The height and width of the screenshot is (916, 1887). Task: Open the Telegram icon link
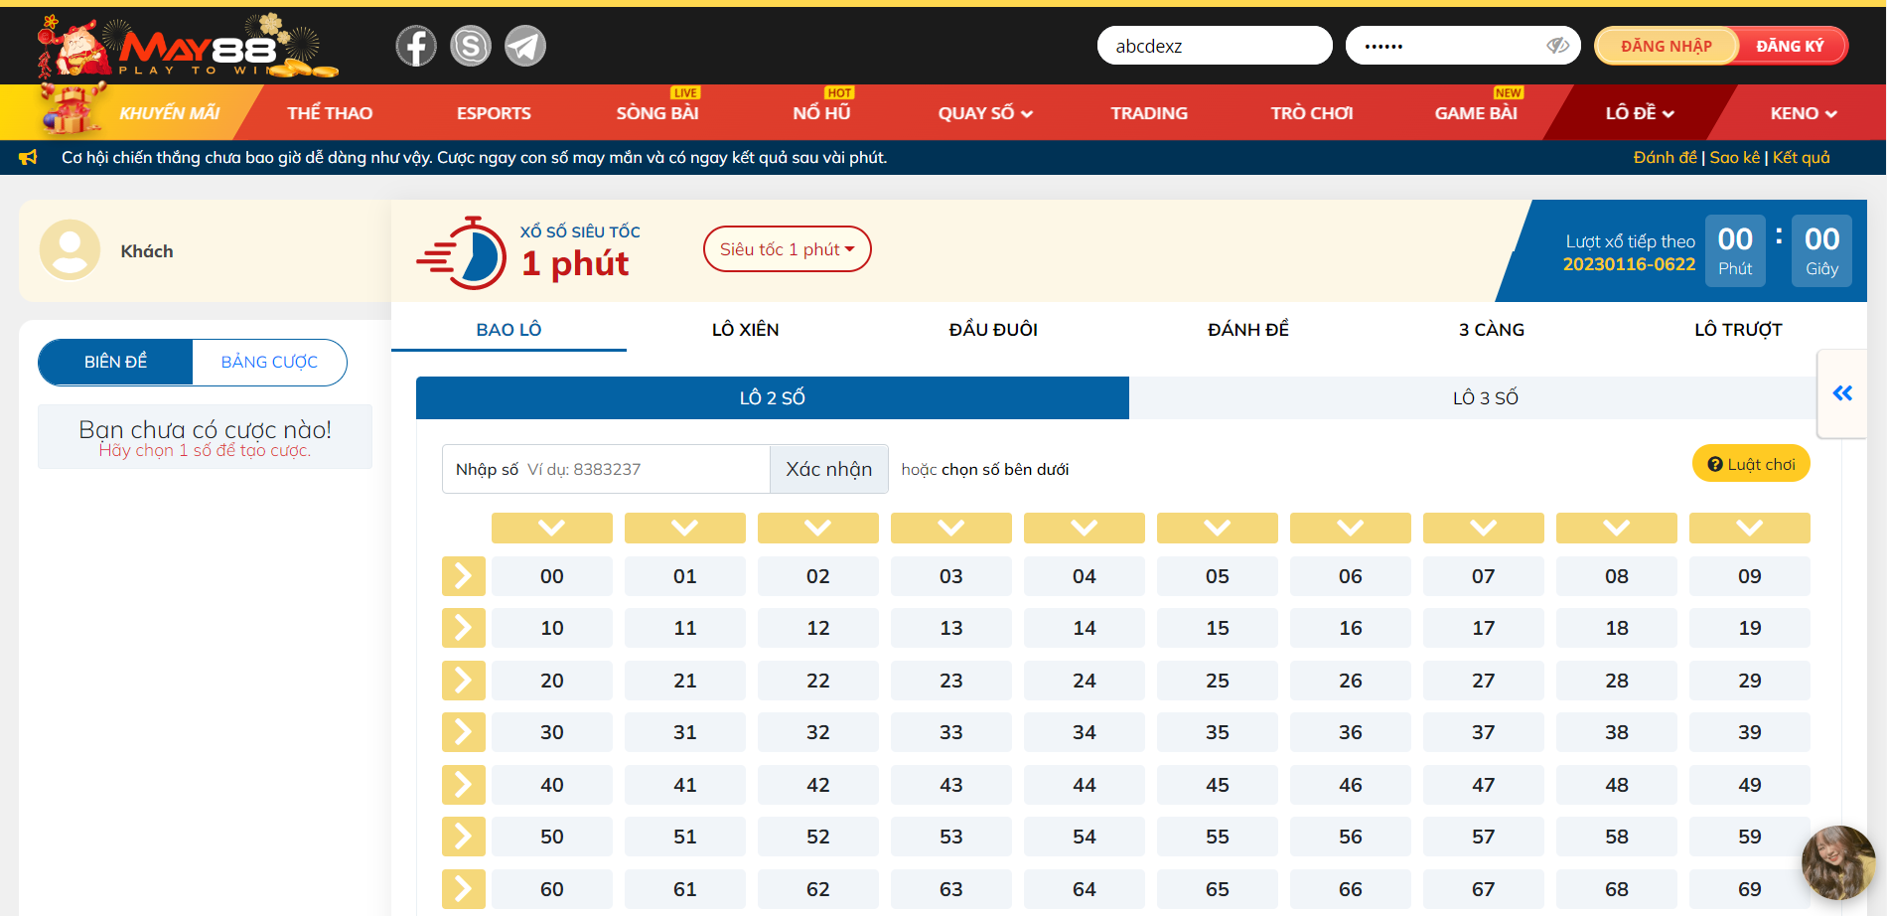tap(525, 46)
